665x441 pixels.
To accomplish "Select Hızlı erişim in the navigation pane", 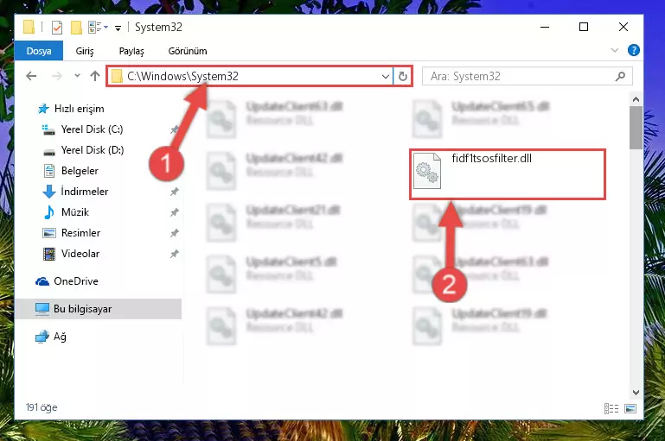I will [80, 109].
